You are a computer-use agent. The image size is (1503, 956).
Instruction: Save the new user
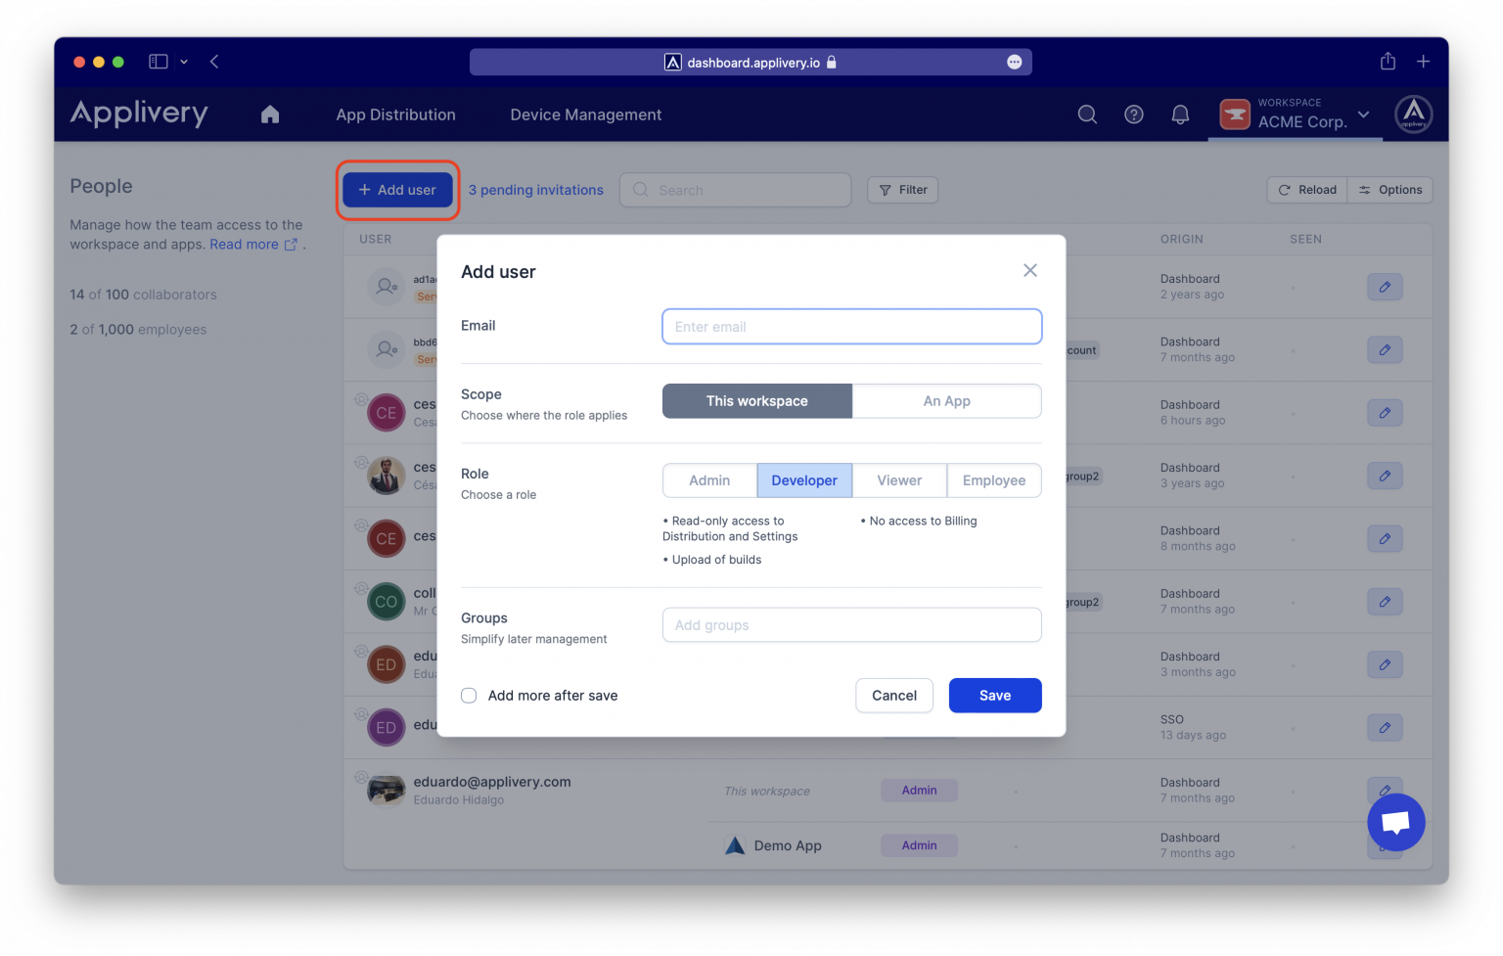pos(994,695)
